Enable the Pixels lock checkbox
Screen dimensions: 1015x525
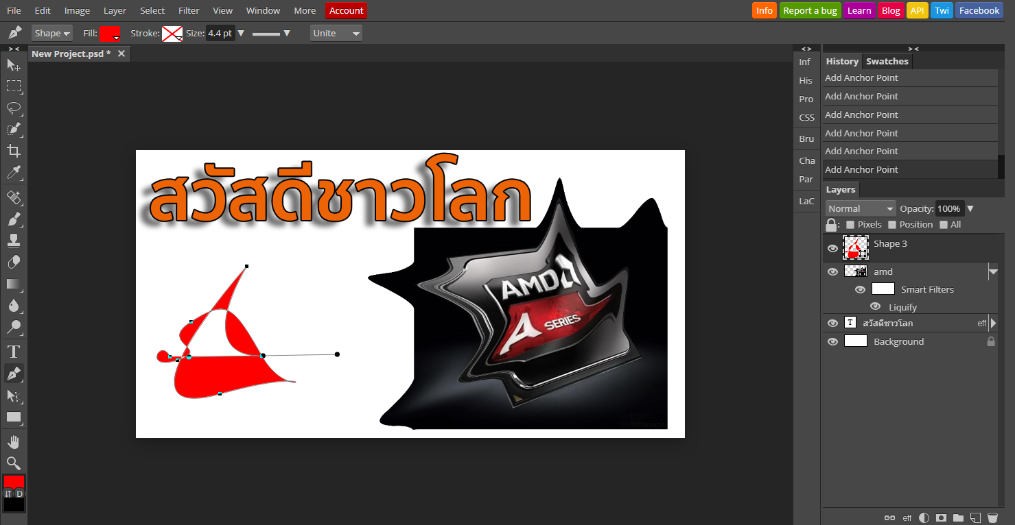coord(850,225)
